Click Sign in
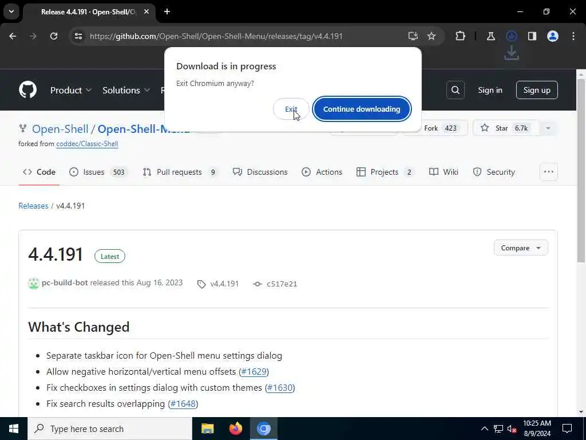The height and width of the screenshot is (440, 586). click(490, 90)
